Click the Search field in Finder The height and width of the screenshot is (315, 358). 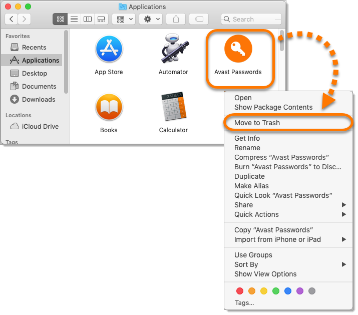pos(251,19)
